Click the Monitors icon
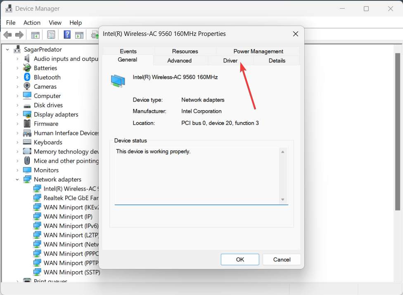This screenshot has width=403, height=295. point(27,170)
